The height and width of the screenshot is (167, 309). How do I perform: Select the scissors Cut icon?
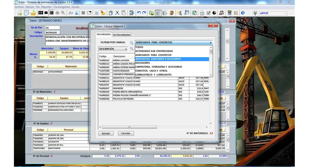pyautogui.click(x=117, y=13)
